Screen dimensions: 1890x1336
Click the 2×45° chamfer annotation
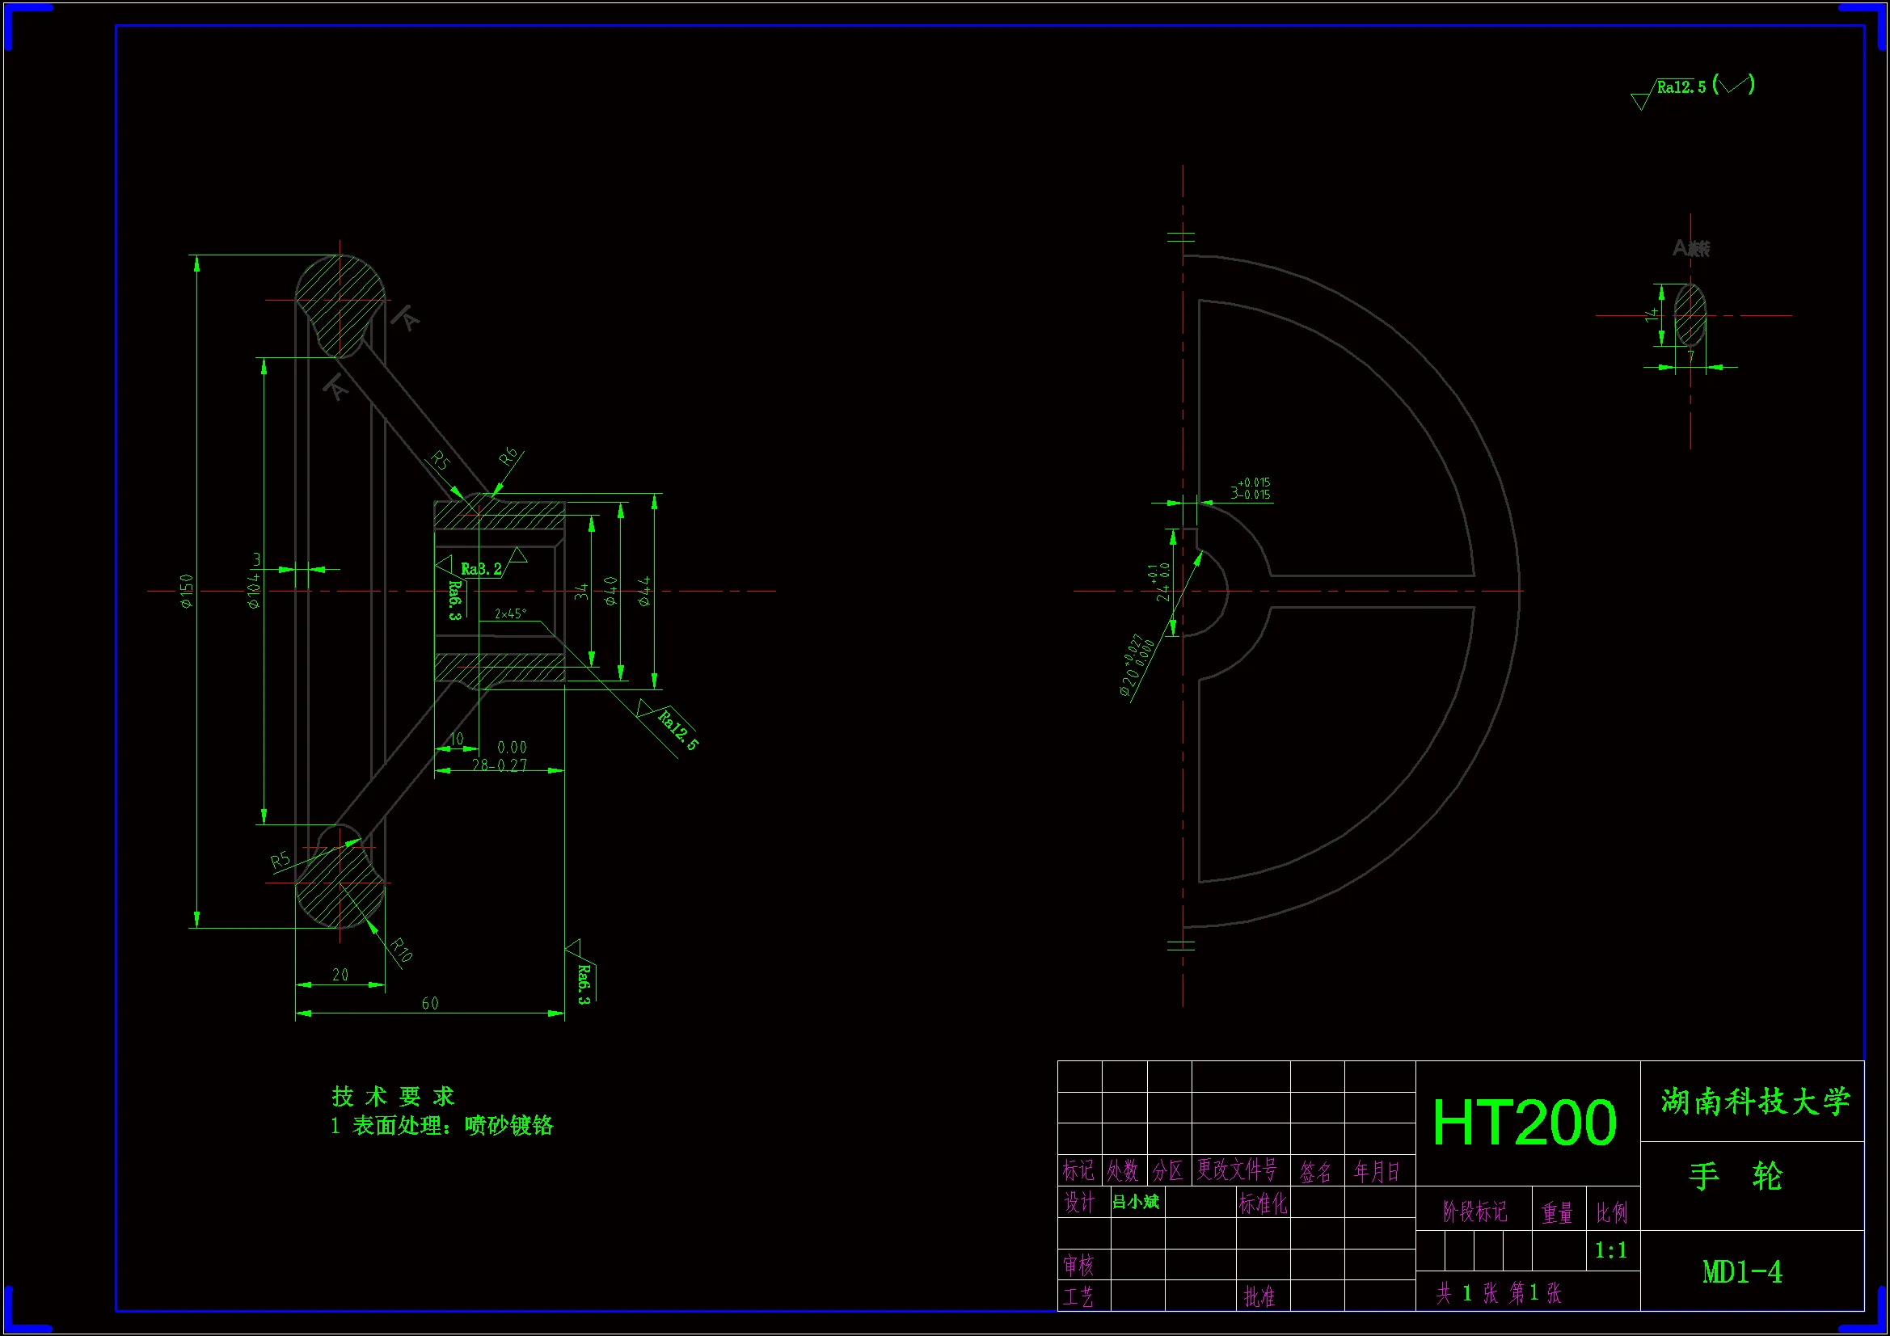click(x=509, y=614)
